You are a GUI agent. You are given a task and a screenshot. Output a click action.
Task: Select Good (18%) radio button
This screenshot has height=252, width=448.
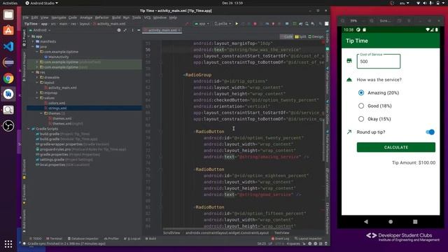tap(361, 106)
